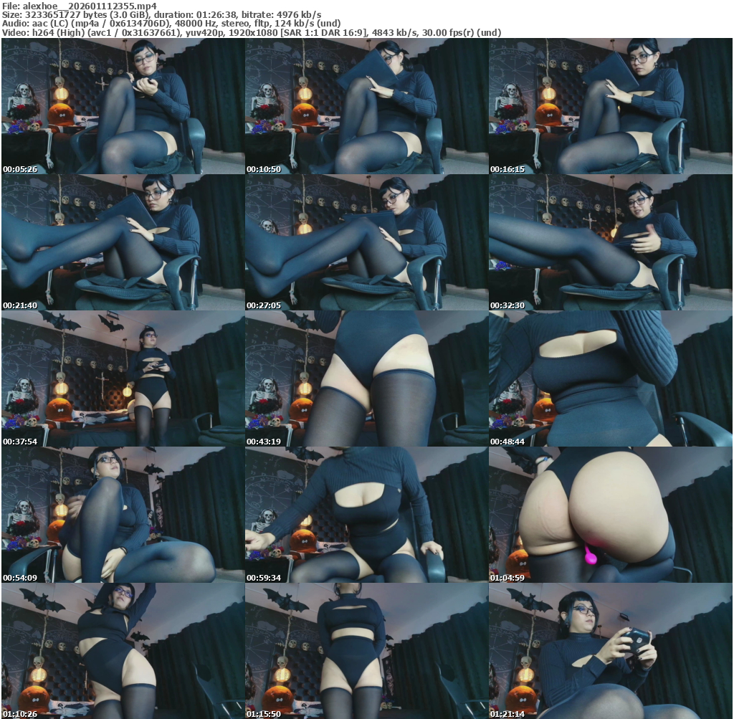Click the thumbnail marked 00:16:15
734x719 pixels.
tap(611, 106)
